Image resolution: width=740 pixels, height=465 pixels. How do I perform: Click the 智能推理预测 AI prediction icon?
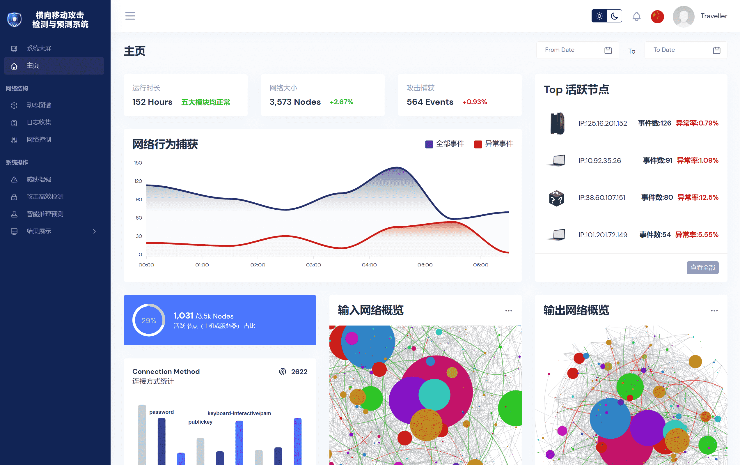click(15, 214)
